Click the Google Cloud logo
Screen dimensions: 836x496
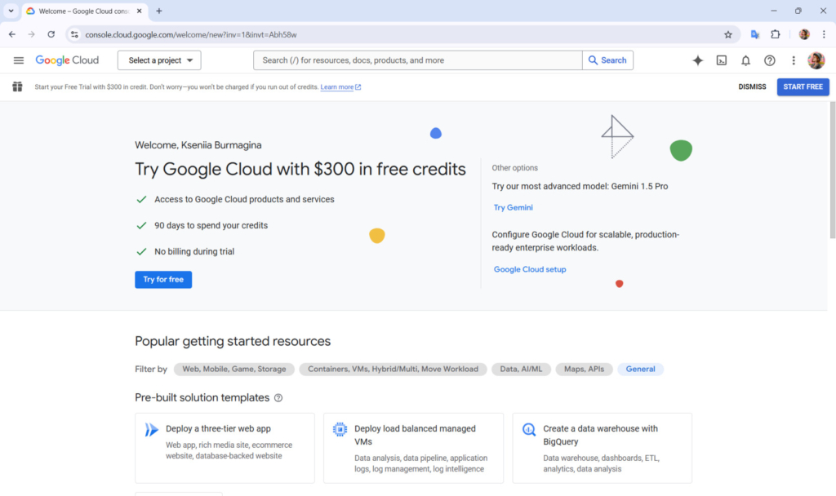pos(66,60)
